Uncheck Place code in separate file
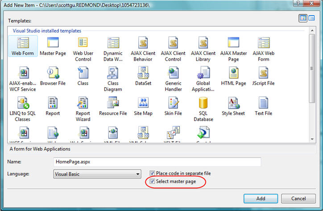Viewport: 323px width, 211px height. 153,173
